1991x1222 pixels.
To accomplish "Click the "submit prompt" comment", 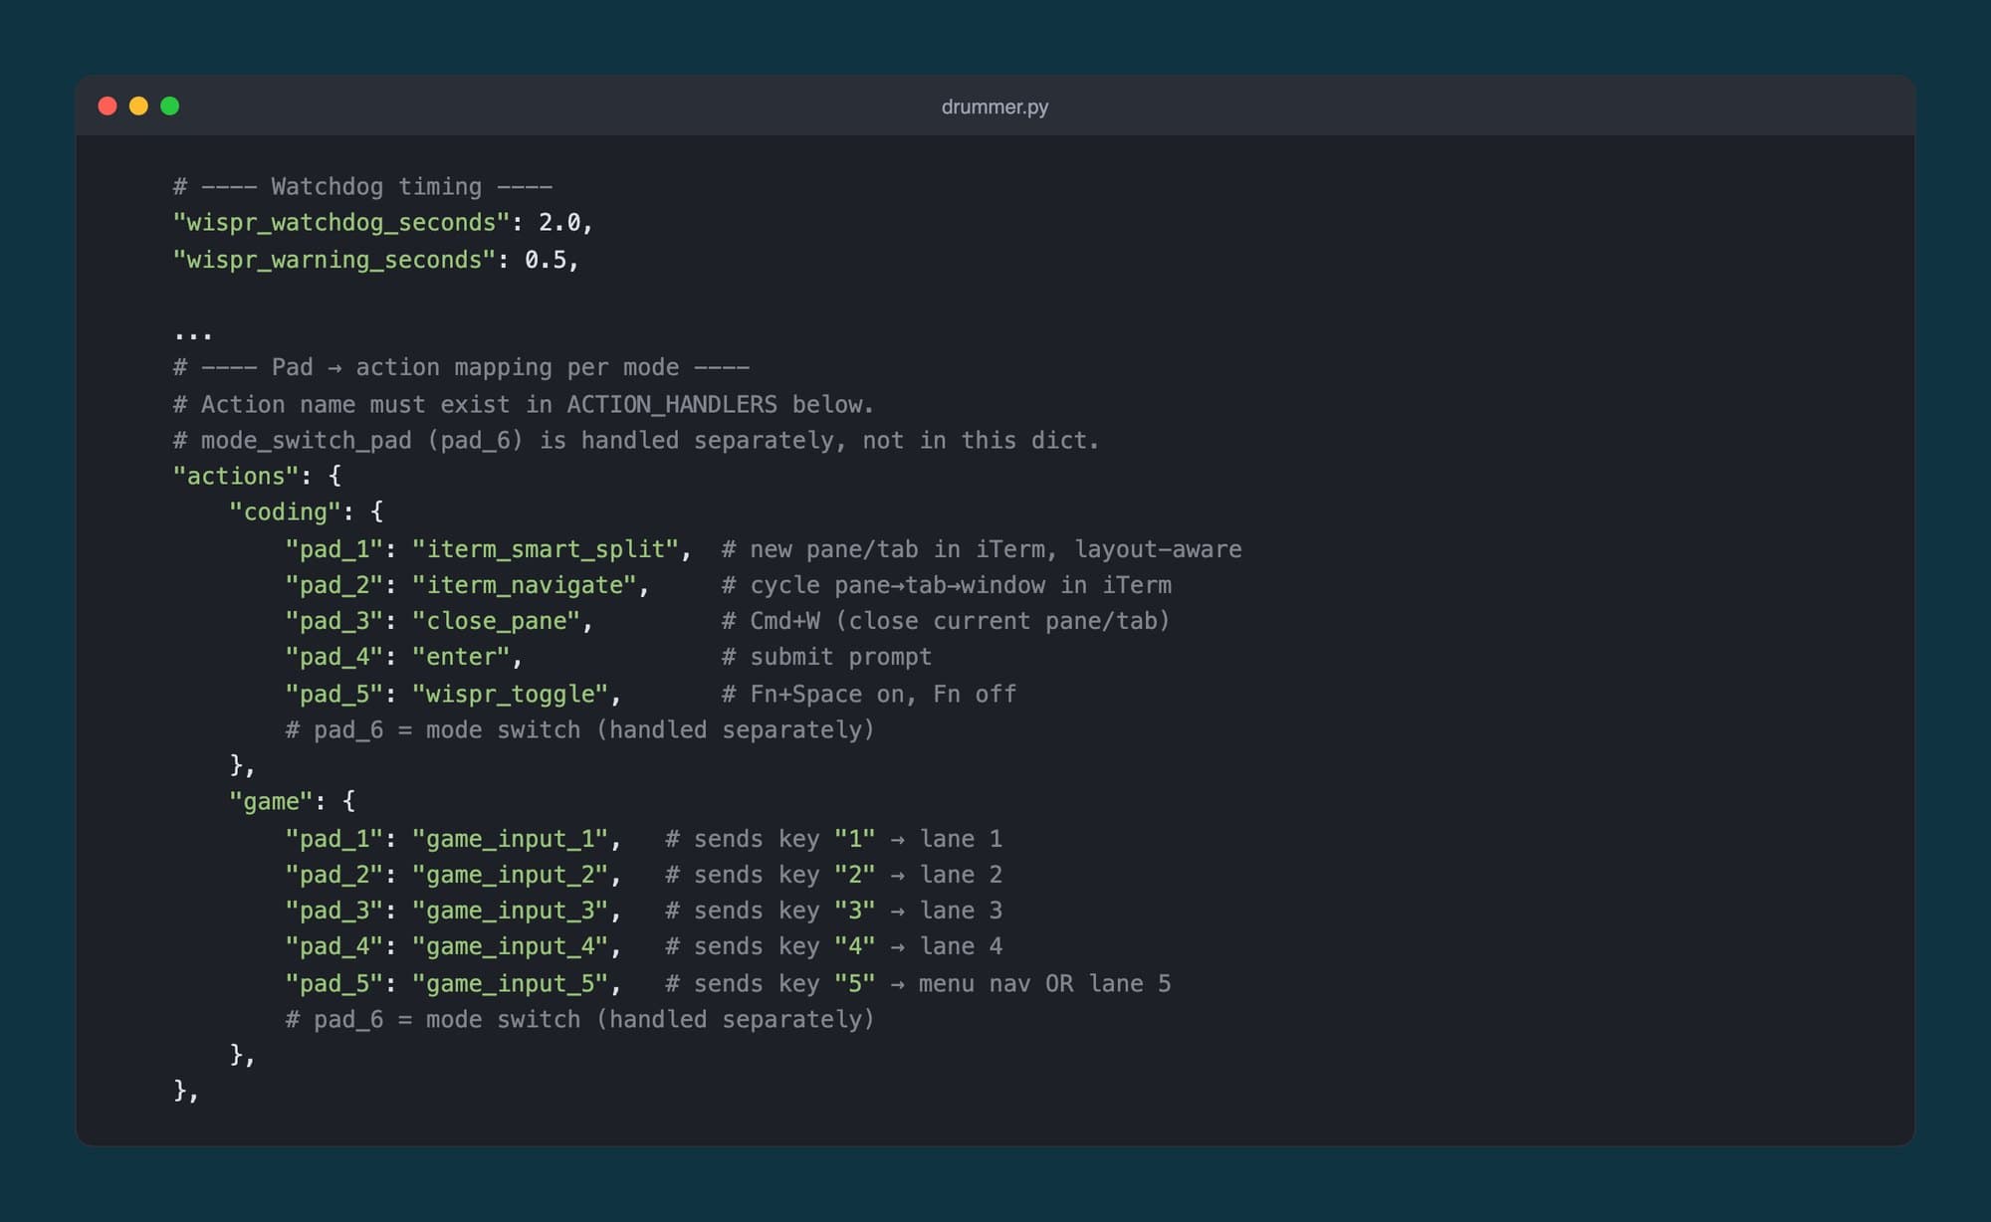I will pos(827,657).
